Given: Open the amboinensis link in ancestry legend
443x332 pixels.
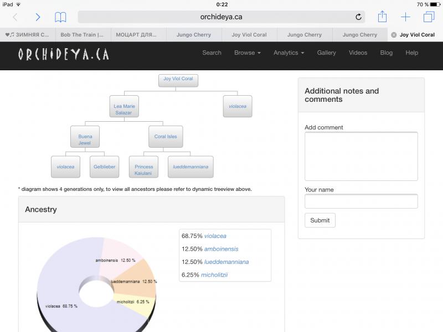Looking at the screenshot, I should point(221,249).
